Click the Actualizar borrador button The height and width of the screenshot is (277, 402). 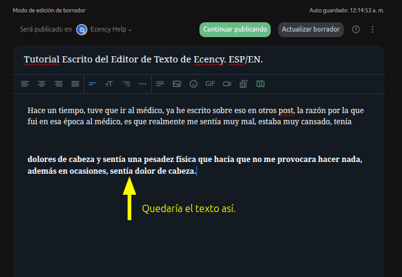click(x=311, y=30)
